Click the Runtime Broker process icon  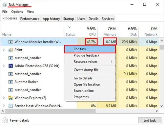[x=10, y=82]
